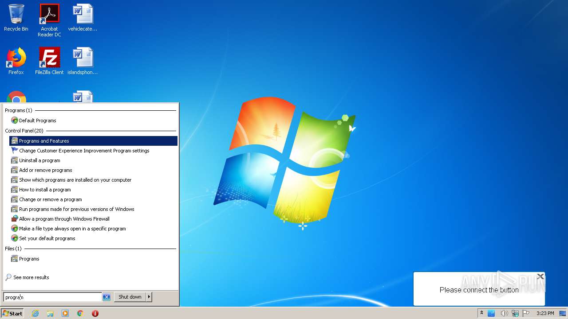Click the Shut down button
The image size is (568, 319).
(x=130, y=297)
